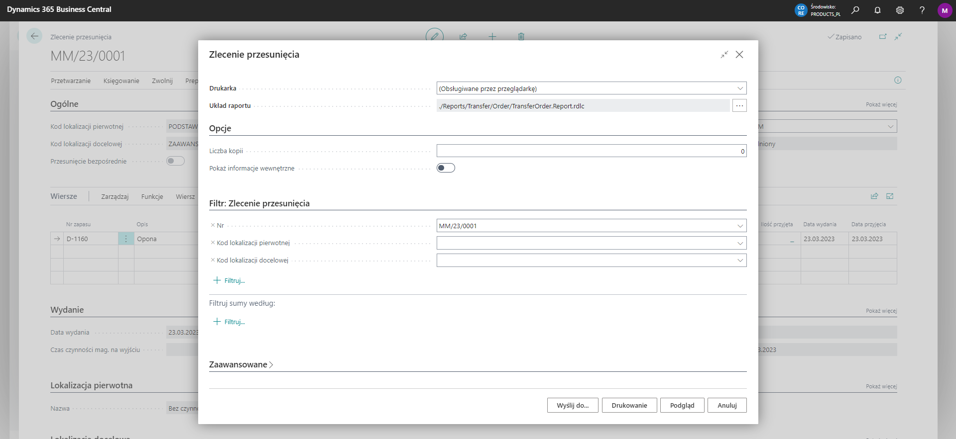This screenshot has height=439, width=956.
Task: Click the plus icon to create new
Action: coord(492,36)
